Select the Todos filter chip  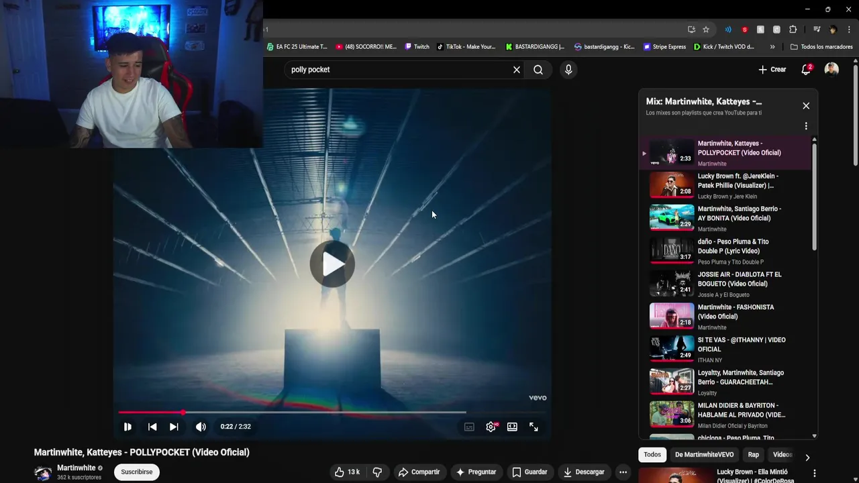click(652, 455)
